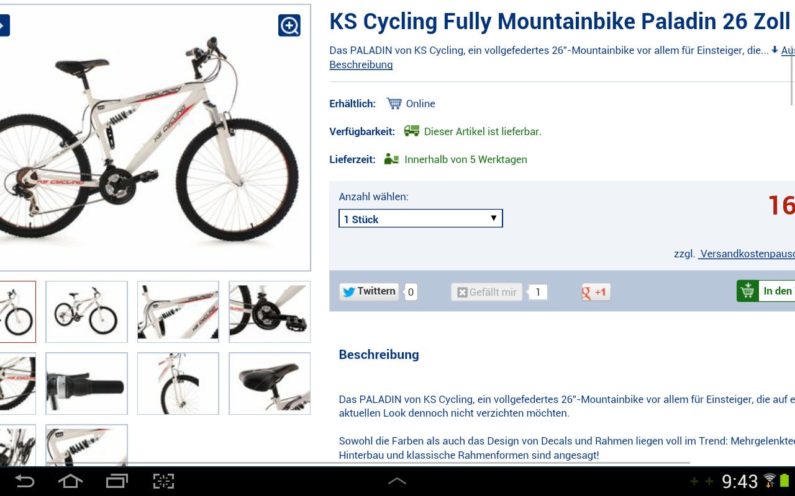Expand the hidden panel via bottom chevron
This screenshot has width=795, height=496.
pos(397,481)
